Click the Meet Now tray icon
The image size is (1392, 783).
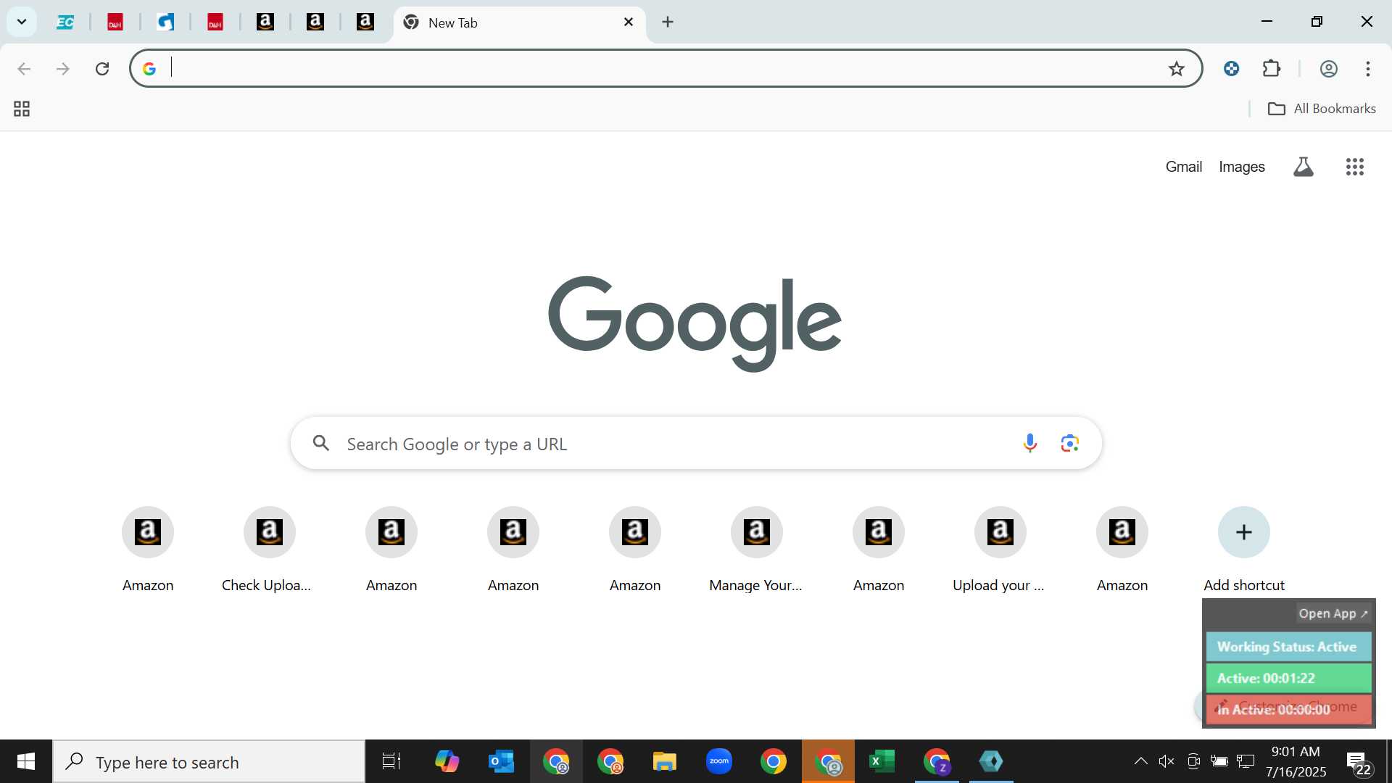tap(1193, 761)
